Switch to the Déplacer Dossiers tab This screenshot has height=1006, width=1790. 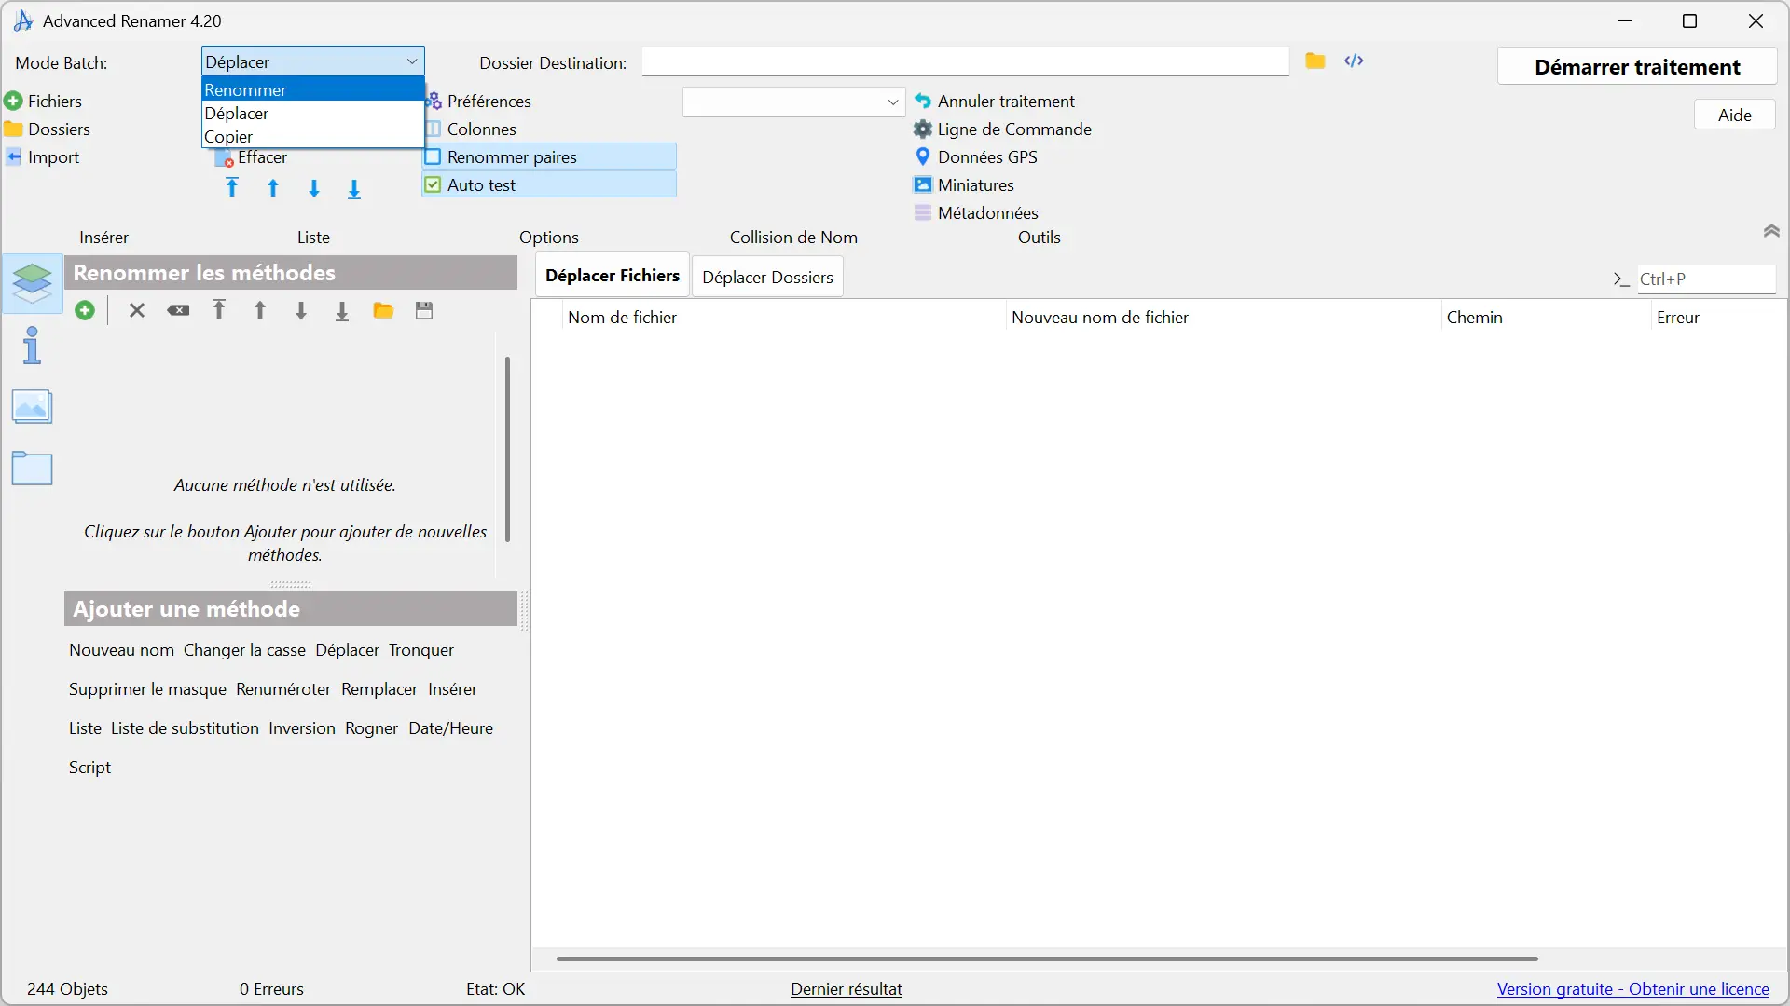767,277
